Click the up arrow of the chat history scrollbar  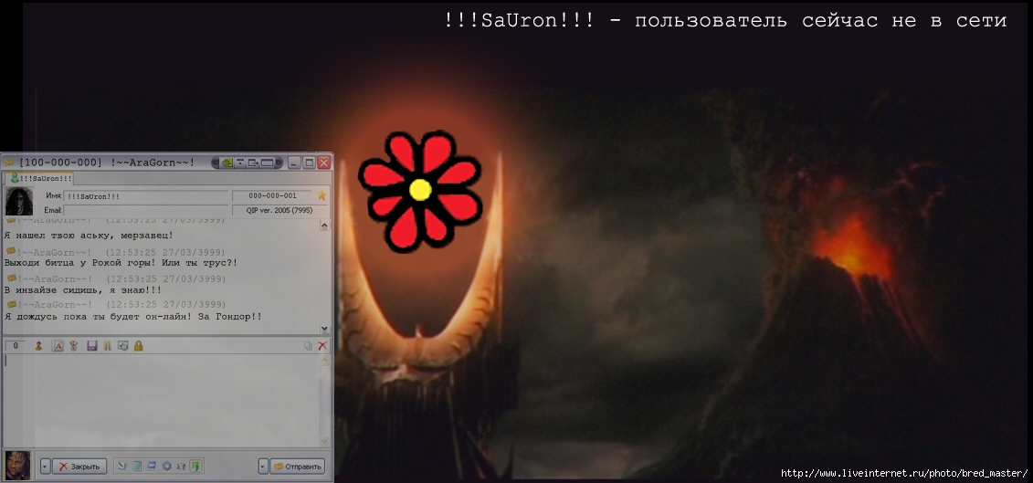point(325,226)
